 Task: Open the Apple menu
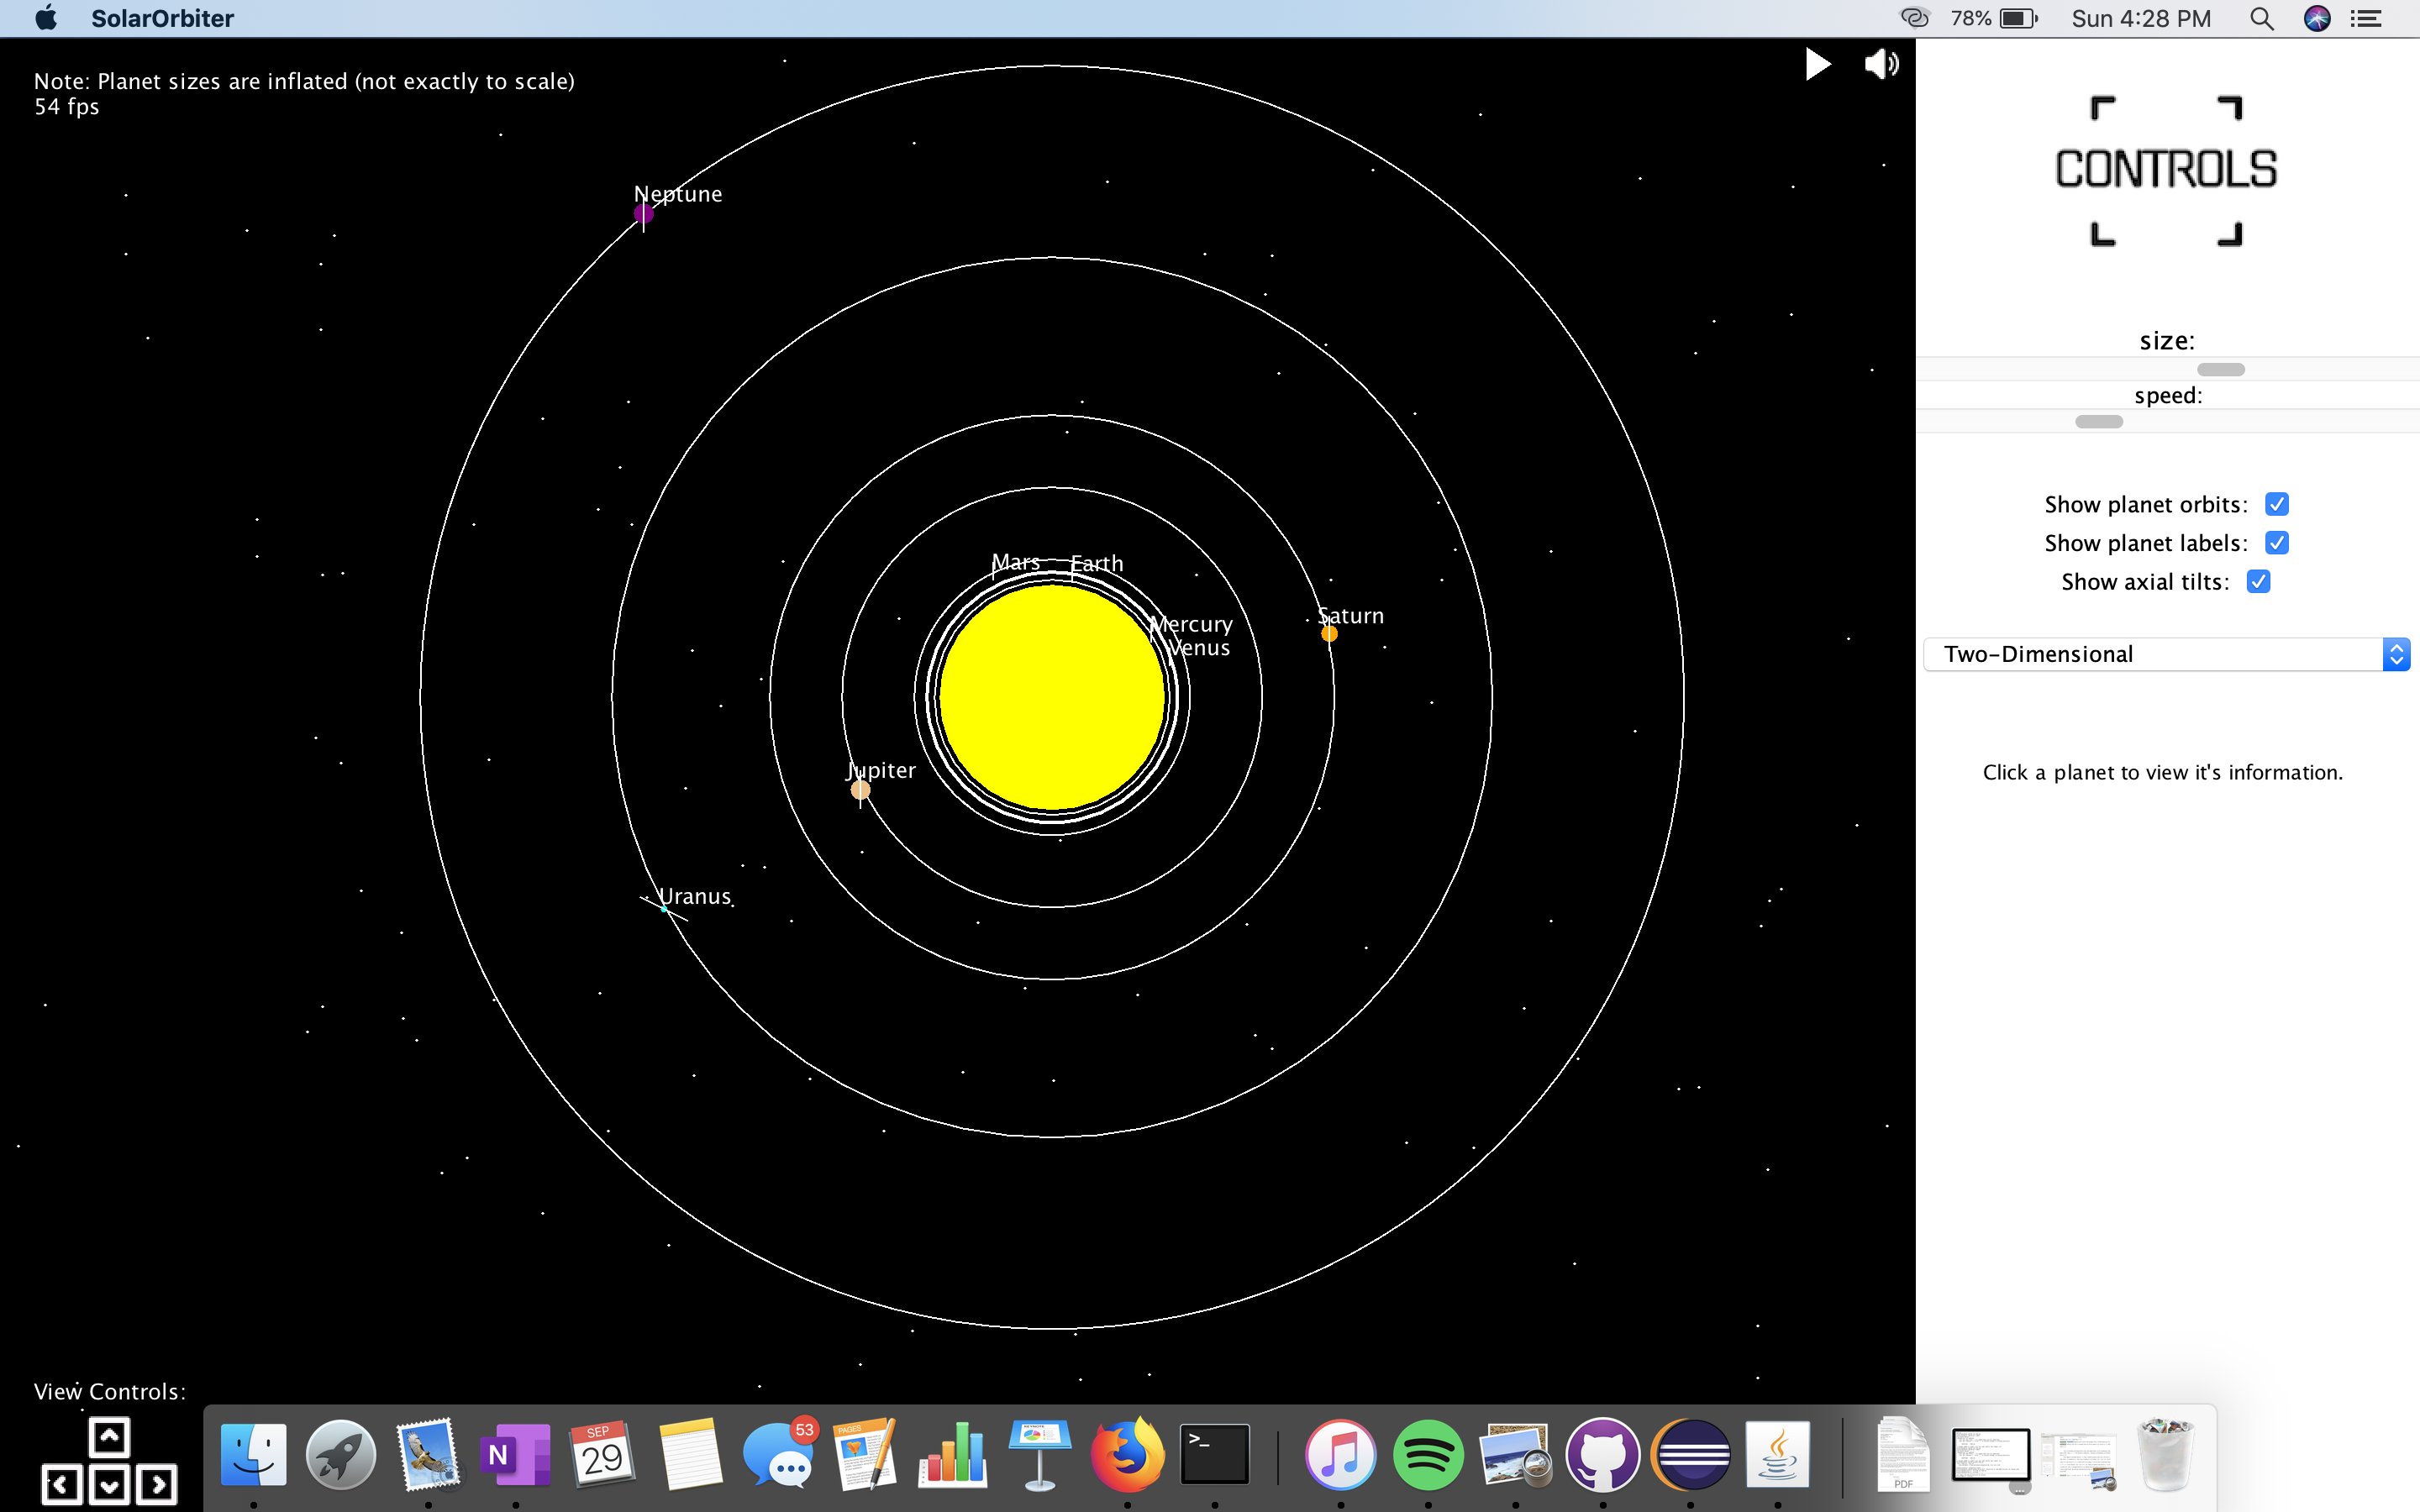pos(46,18)
